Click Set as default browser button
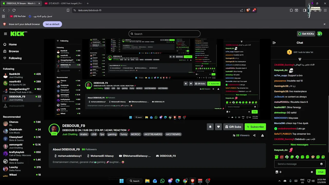 (52, 24)
